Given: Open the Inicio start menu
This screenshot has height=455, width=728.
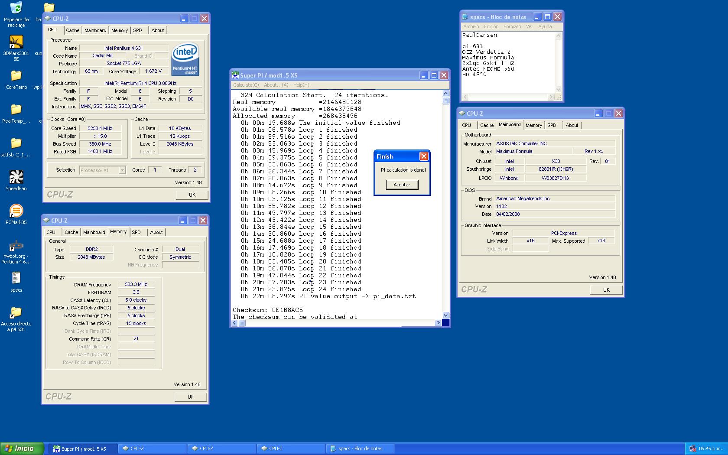Looking at the screenshot, I should pyautogui.click(x=22, y=448).
